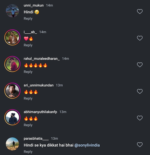View i___ab_ story from avatar
150x155 pixels.
pos(12,38)
